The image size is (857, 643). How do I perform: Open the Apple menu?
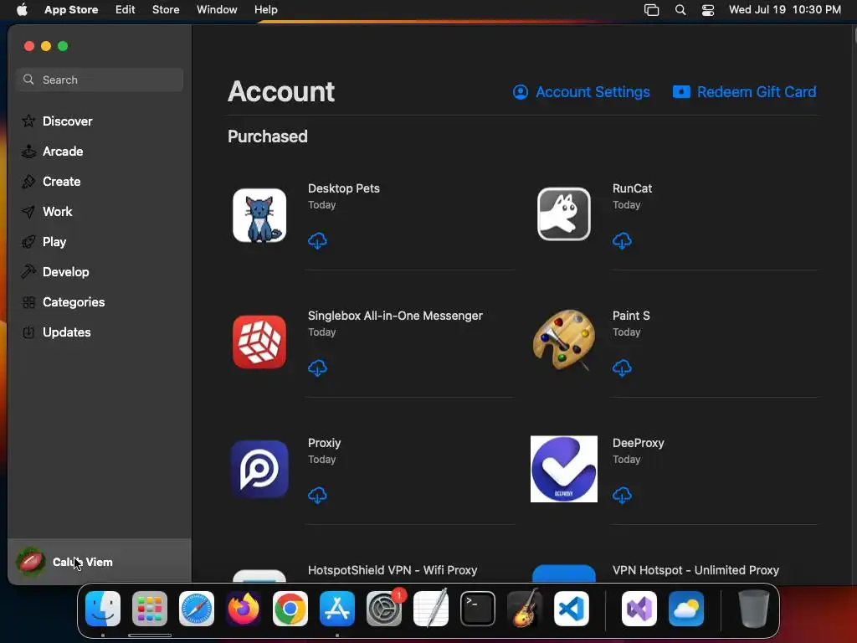pos(22,9)
